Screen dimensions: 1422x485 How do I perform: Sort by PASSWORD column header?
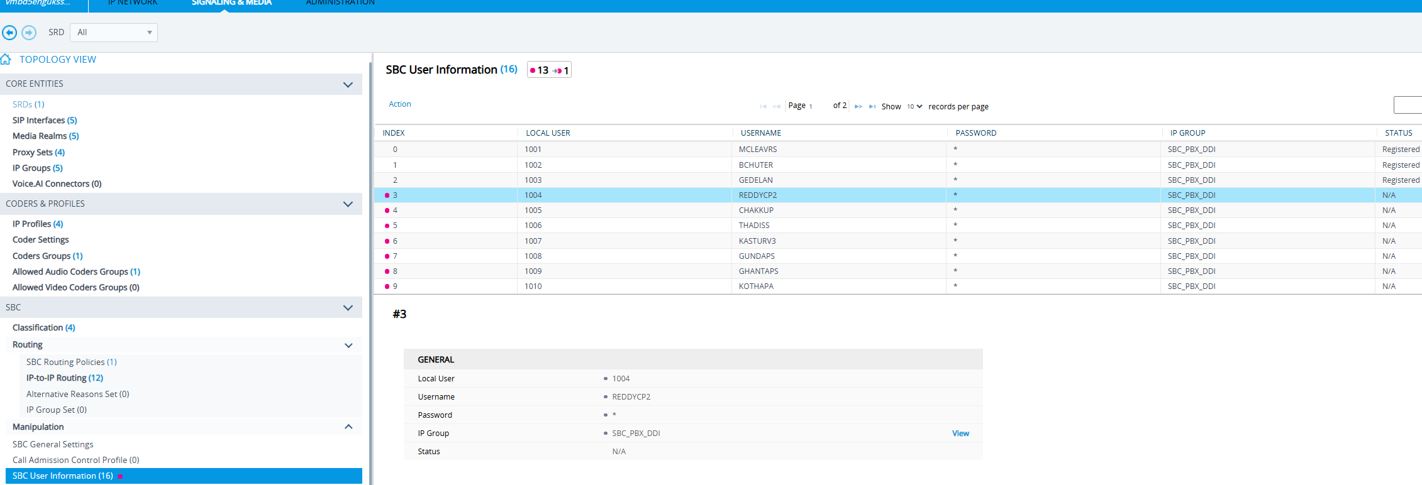pyautogui.click(x=976, y=133)
